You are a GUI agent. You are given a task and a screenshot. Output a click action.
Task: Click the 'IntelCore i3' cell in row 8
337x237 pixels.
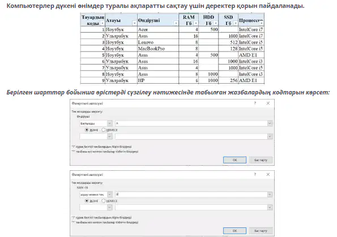(x=251, y=74)
